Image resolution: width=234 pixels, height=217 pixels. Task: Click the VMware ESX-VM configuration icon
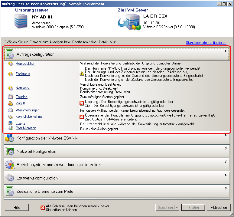[9, 138]
